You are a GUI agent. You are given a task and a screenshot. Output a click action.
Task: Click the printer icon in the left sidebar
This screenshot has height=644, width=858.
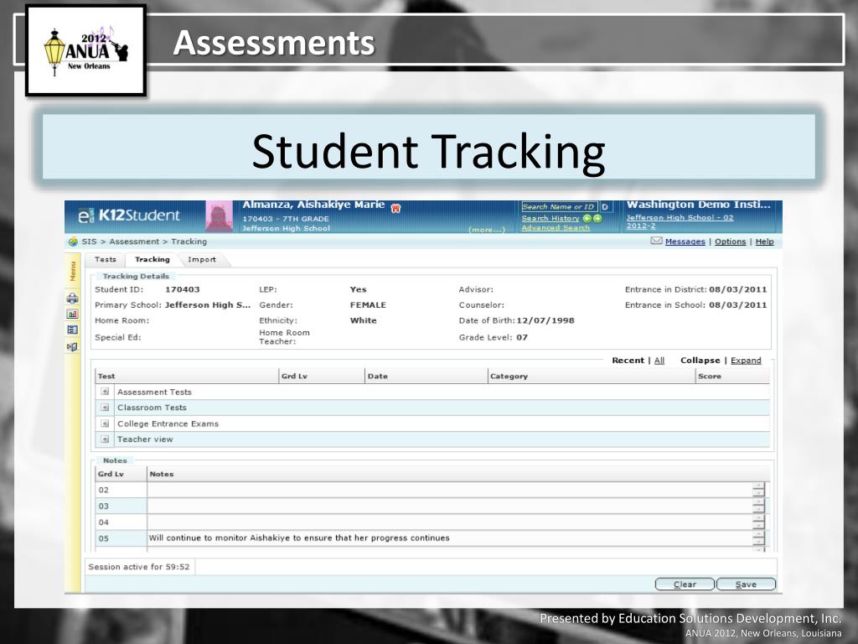tap(72, 299)
